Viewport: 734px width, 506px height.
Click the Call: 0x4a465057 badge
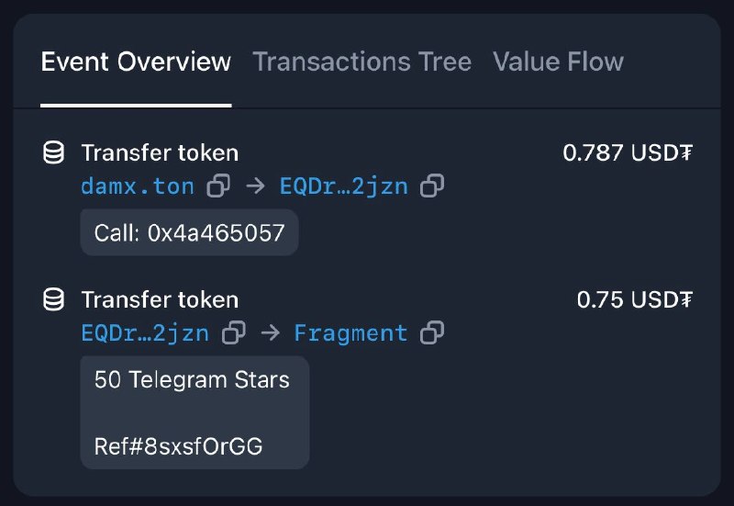click(190, 232)
